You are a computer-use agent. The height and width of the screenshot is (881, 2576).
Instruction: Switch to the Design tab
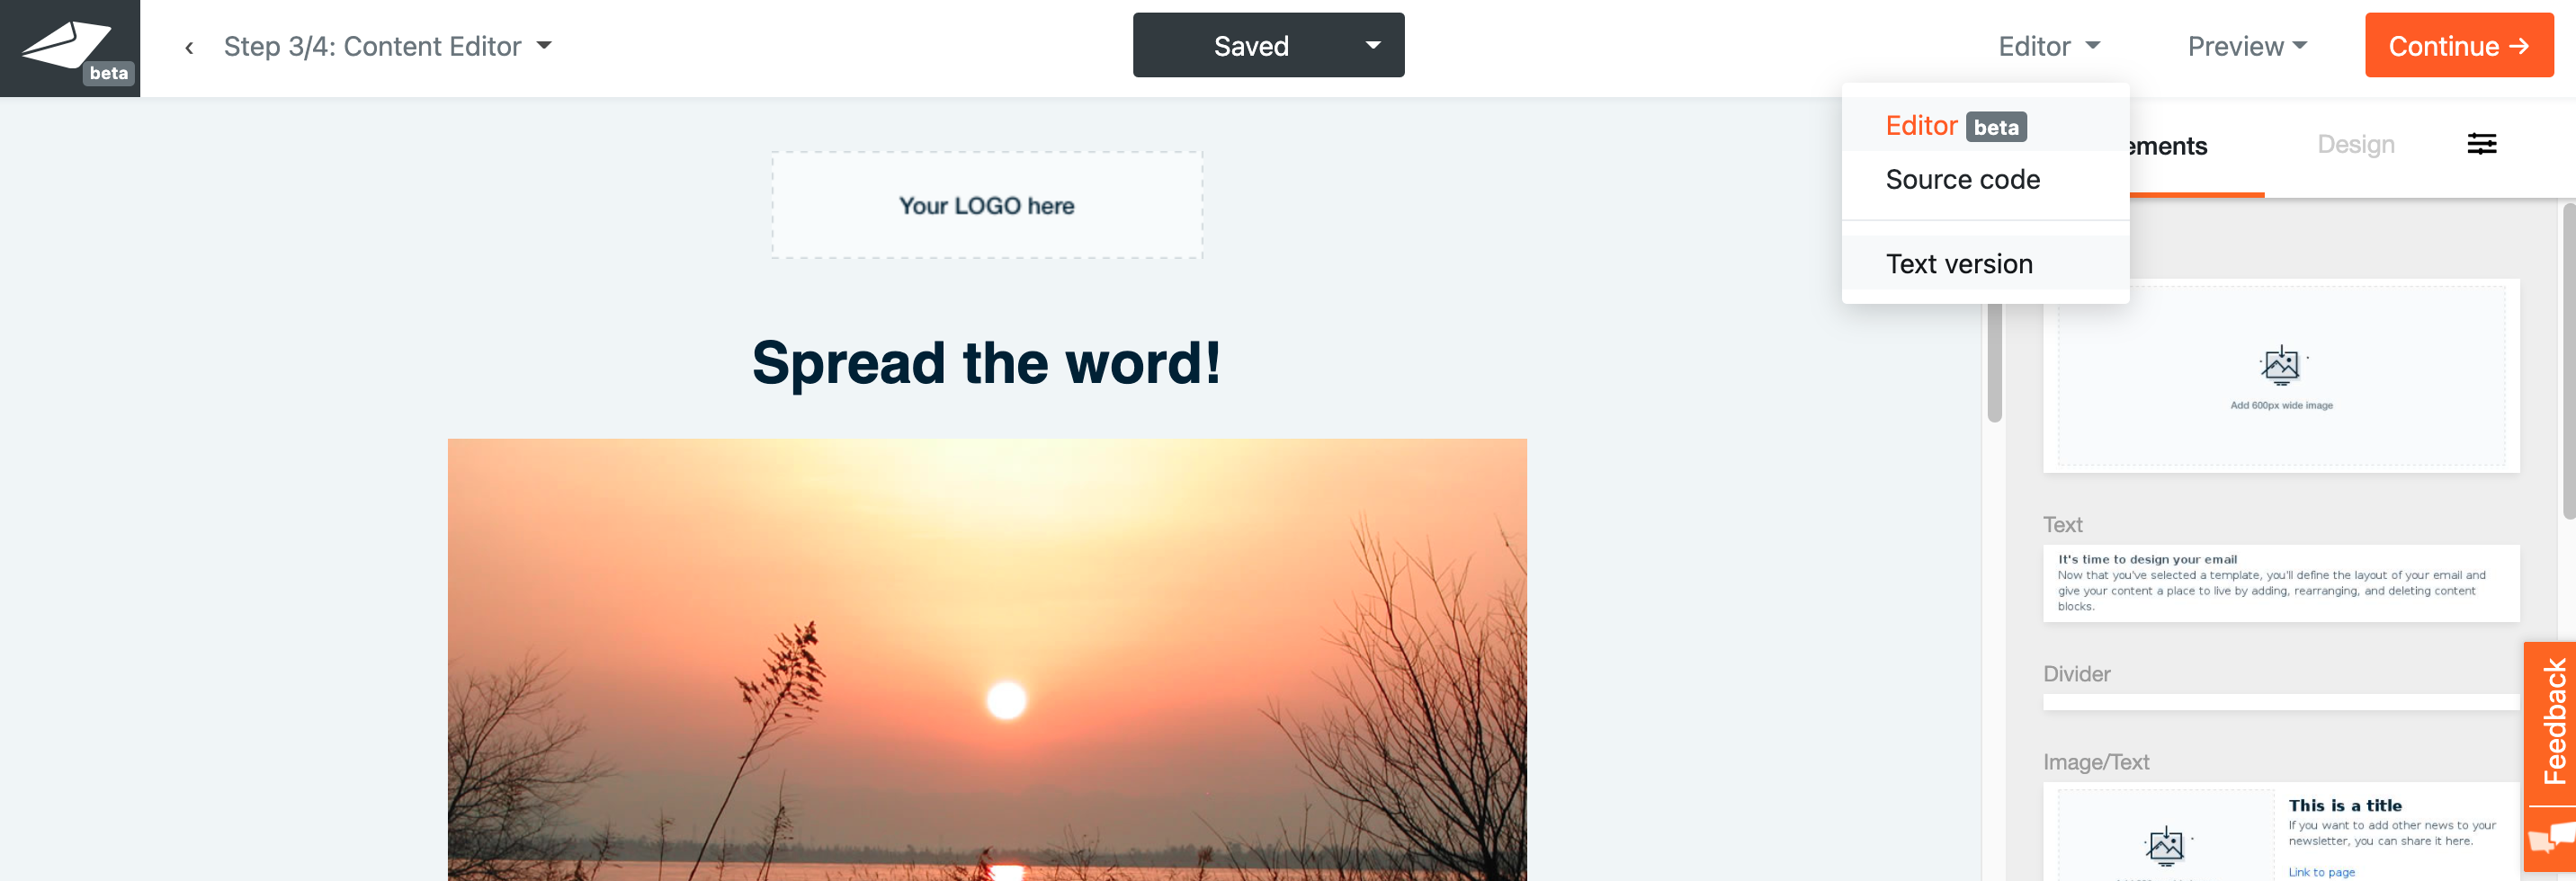(2355, 144)
